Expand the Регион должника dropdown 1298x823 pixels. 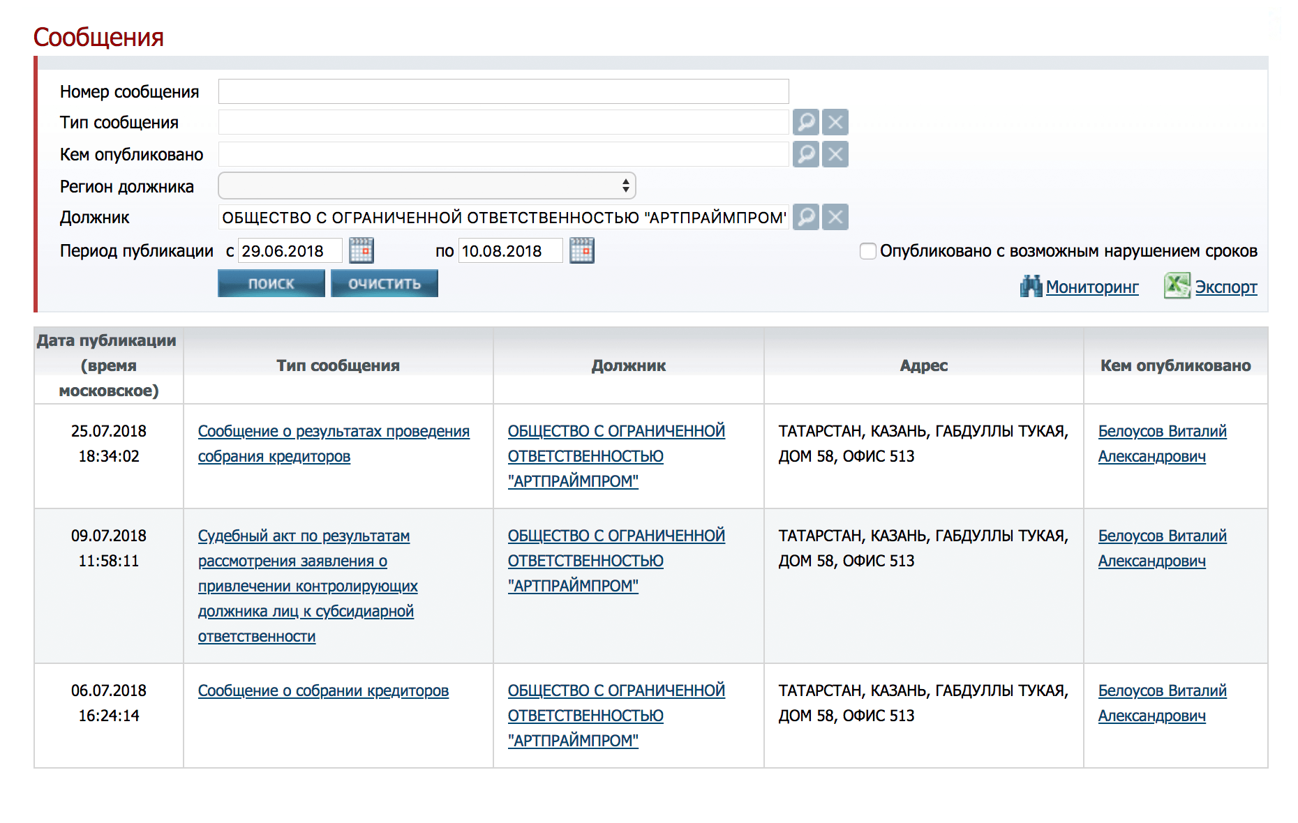[427, 186]
